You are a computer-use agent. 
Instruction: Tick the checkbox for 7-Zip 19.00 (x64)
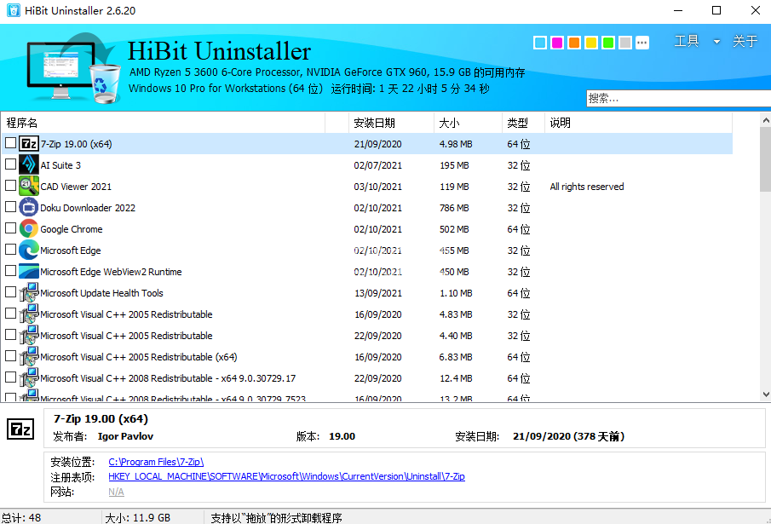click(x=10, y=143)
